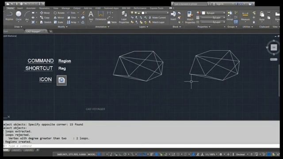Open the View ribbon tab
Screen dimensions: 283x159
tap(56, 8)
